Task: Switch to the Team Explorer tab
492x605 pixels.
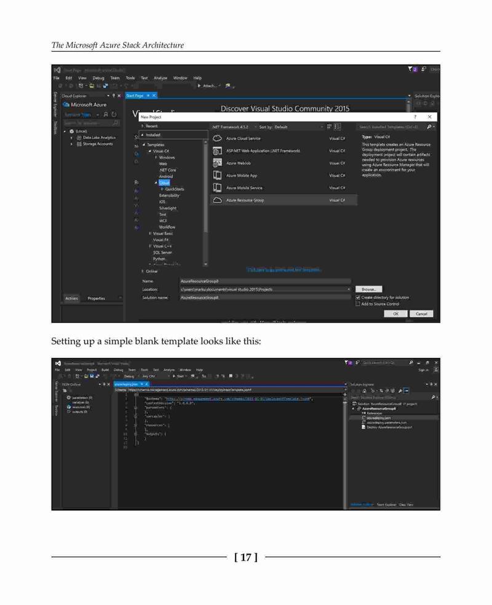Action: (x=387, y=505)
